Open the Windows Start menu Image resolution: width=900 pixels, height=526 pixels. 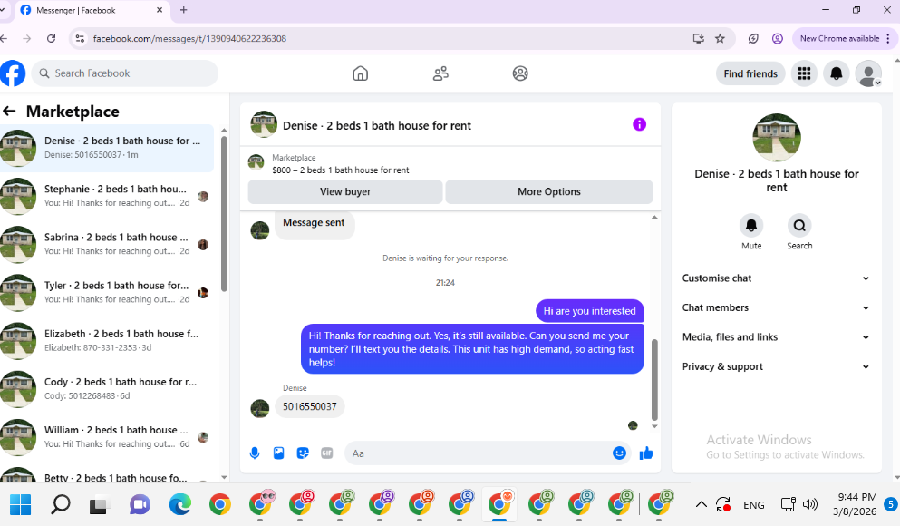pos(21,505)
